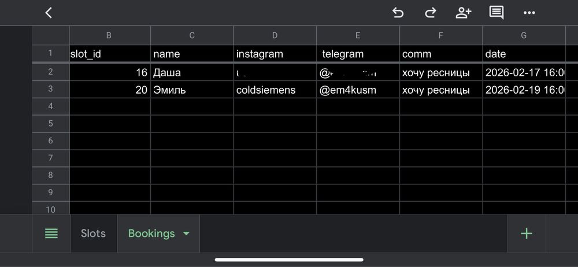Screen dimensions: 578x267
Task: Undo the last action
Action: click(398, 13)
